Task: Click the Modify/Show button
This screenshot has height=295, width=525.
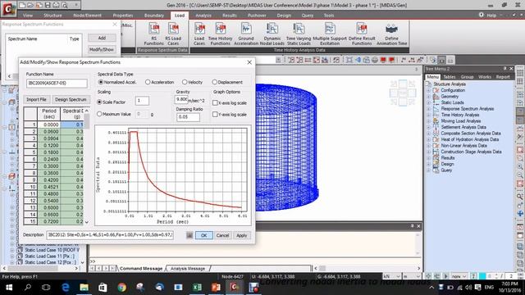Action: click(102, 49)
